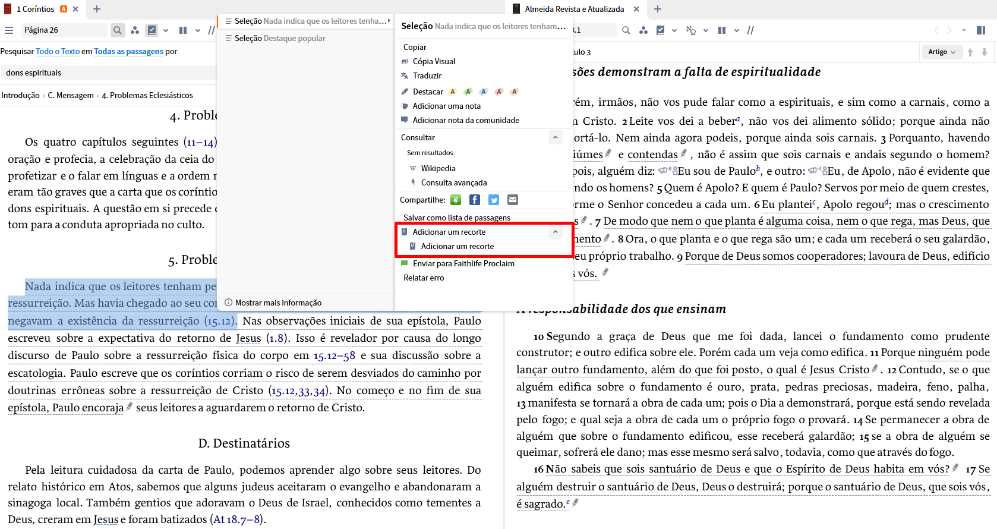Toggle checkbox icon in Almeida panel toolbar
Screen dimensions: 997x529
point(661,30)
